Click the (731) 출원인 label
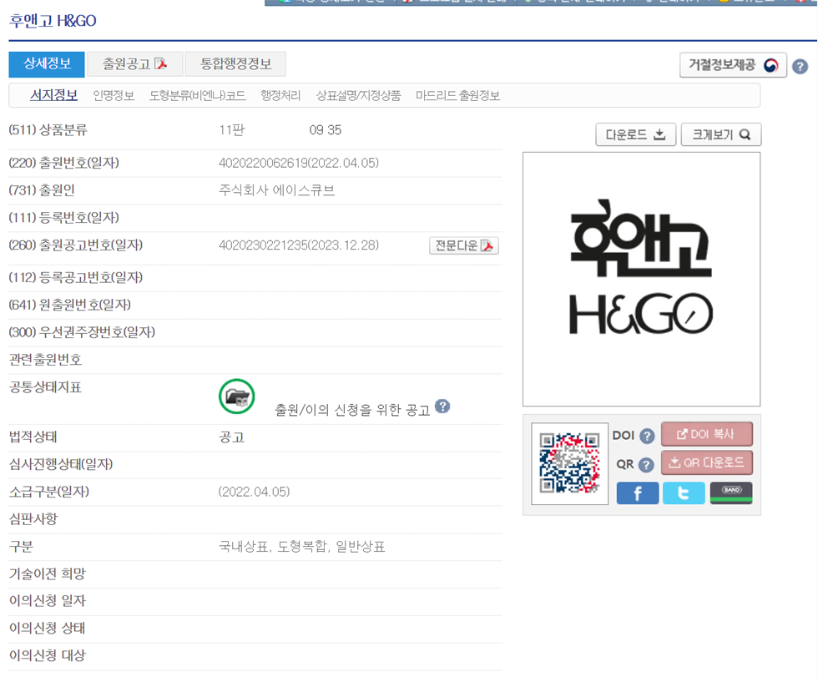The height and width of the screenshot is (682, 818). 42,190
